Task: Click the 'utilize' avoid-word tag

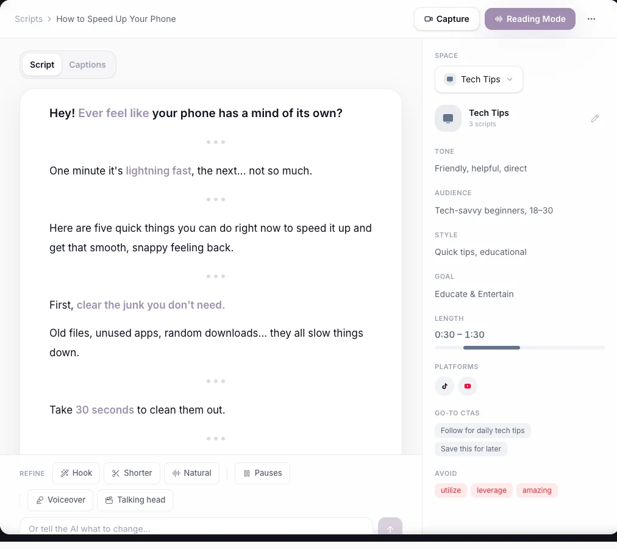Action: (x=451, y=490)
